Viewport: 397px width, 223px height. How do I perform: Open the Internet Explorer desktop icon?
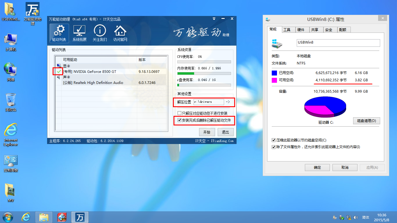11,135
